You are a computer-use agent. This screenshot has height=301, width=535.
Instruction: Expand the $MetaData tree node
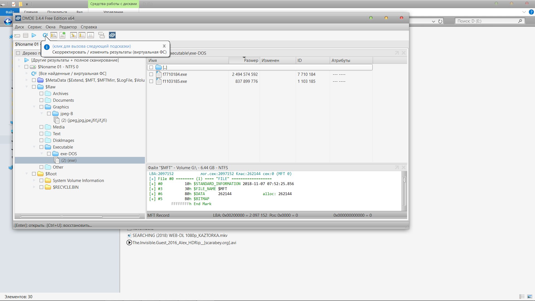coord(27,80)
